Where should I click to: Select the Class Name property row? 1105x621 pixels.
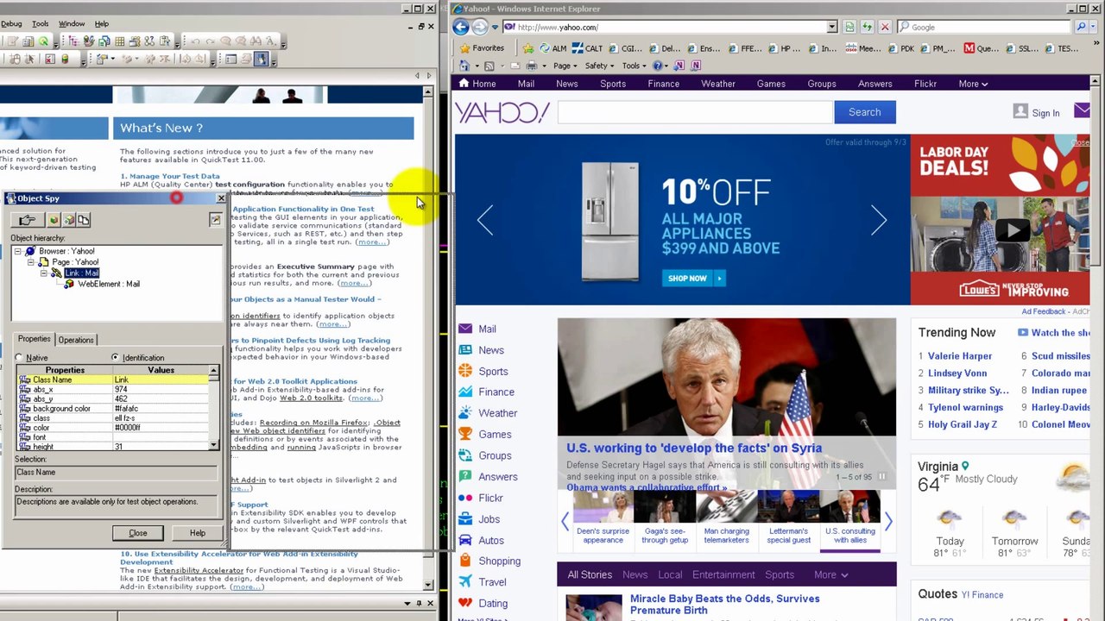(112, 379)
